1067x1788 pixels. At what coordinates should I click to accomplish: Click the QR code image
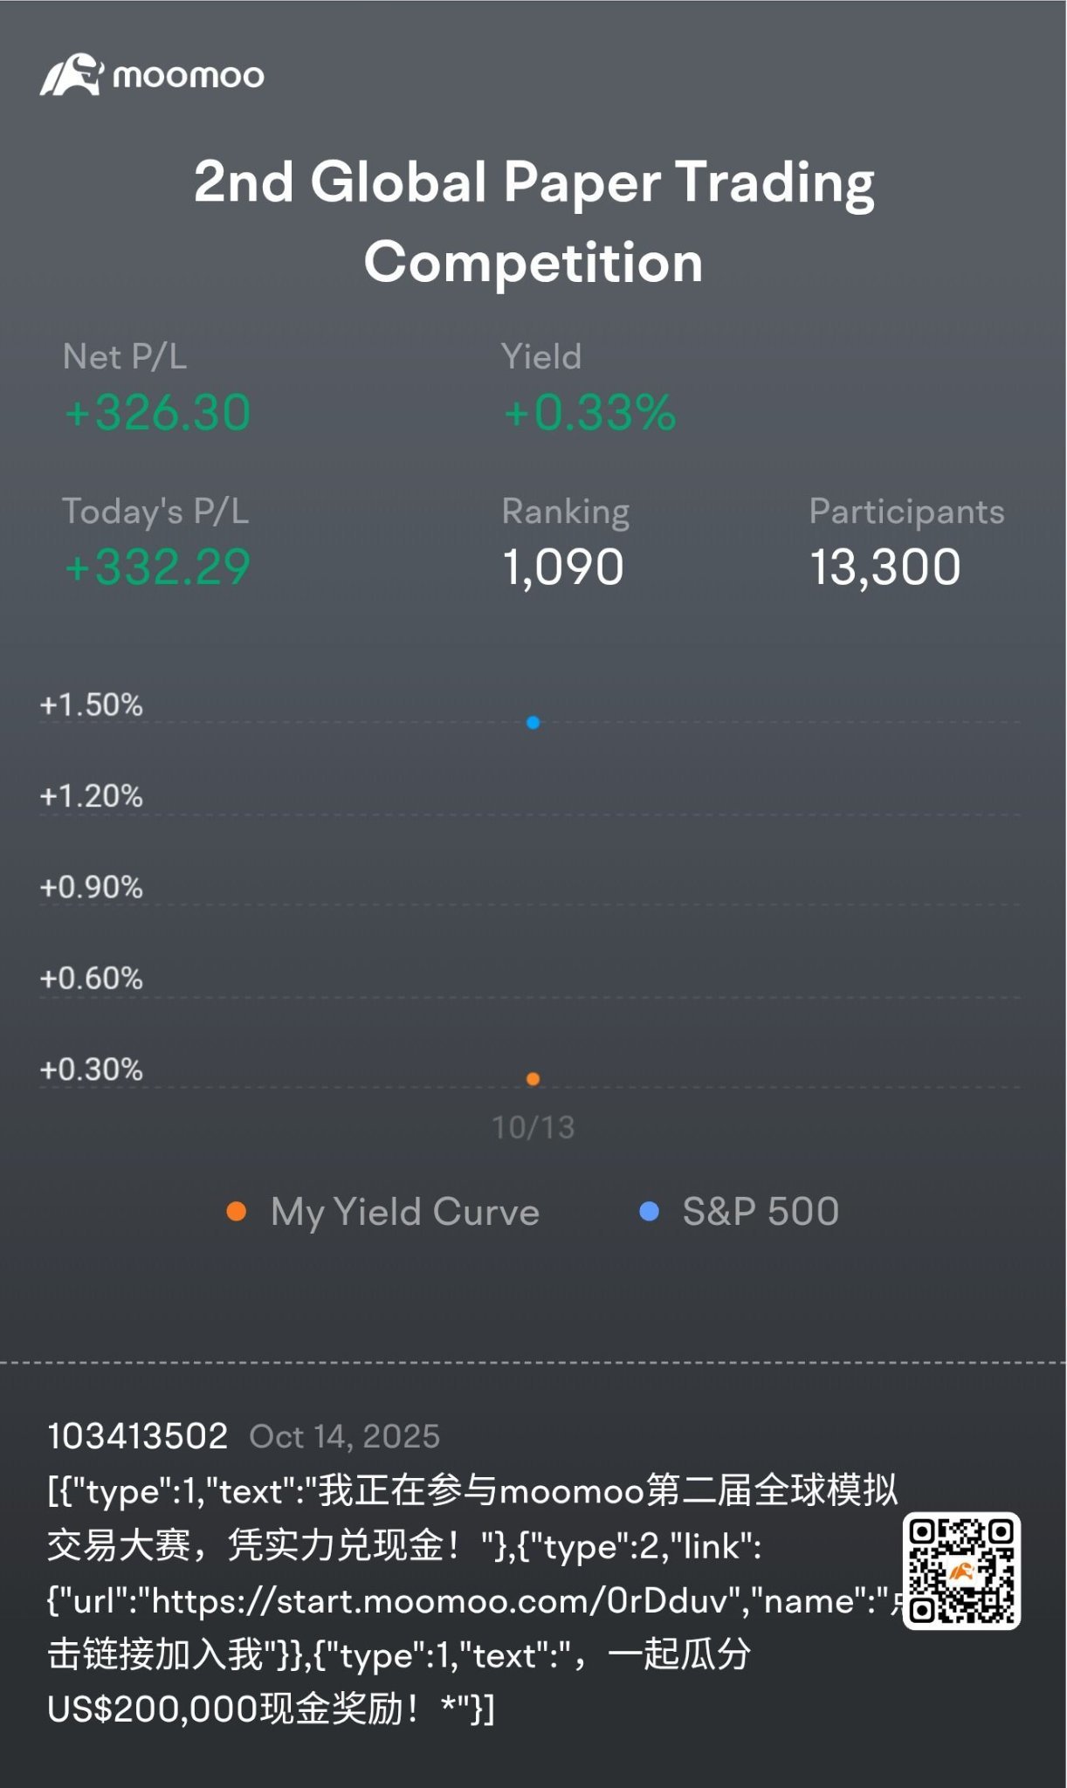961,1571
